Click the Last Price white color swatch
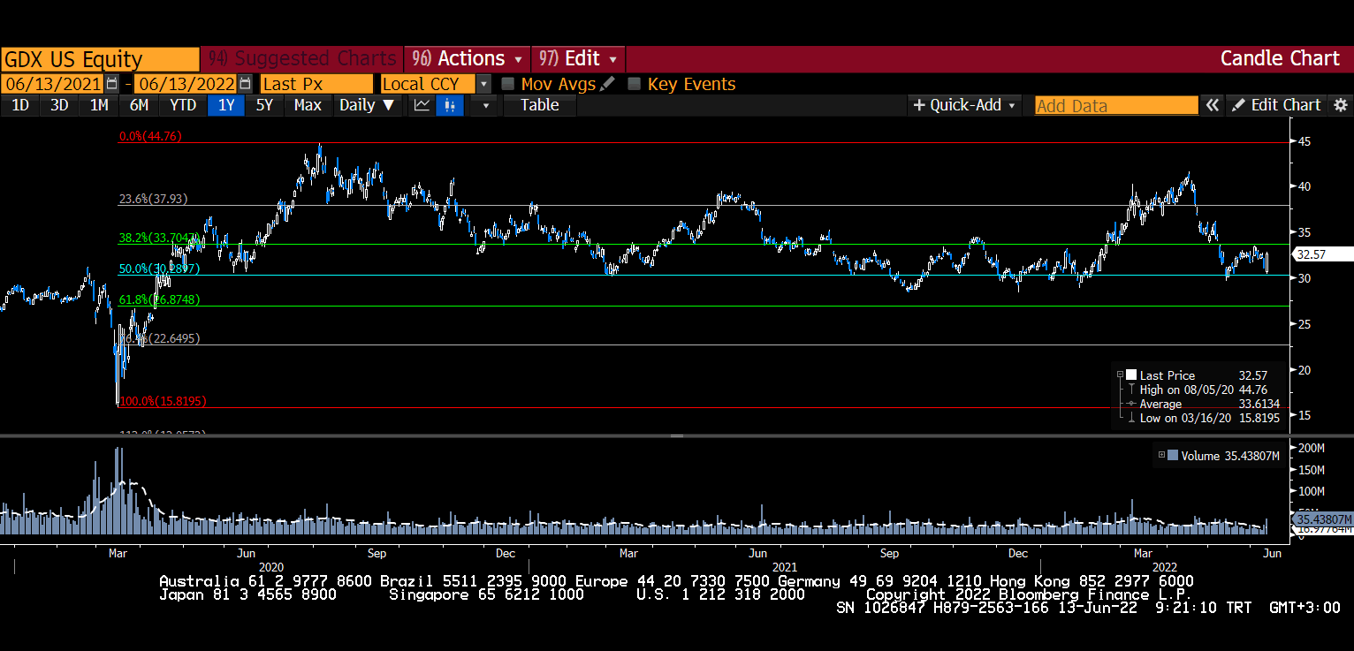 [x=1131, y=375]
